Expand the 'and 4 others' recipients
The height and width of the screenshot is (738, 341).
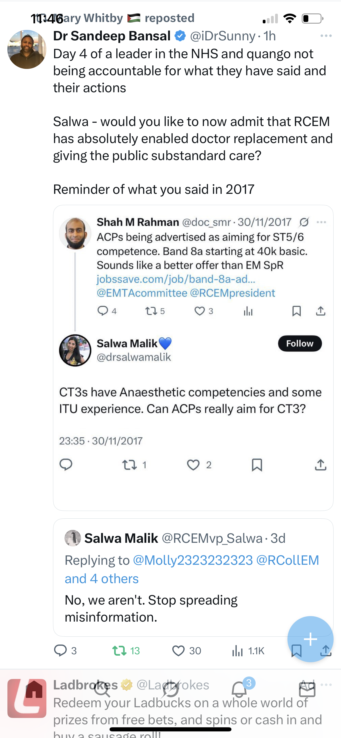click(102, 579)
